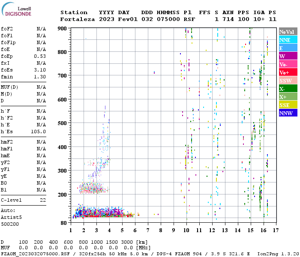
Task: Click the 500 km height axis label
Action: tap(62, 123)
